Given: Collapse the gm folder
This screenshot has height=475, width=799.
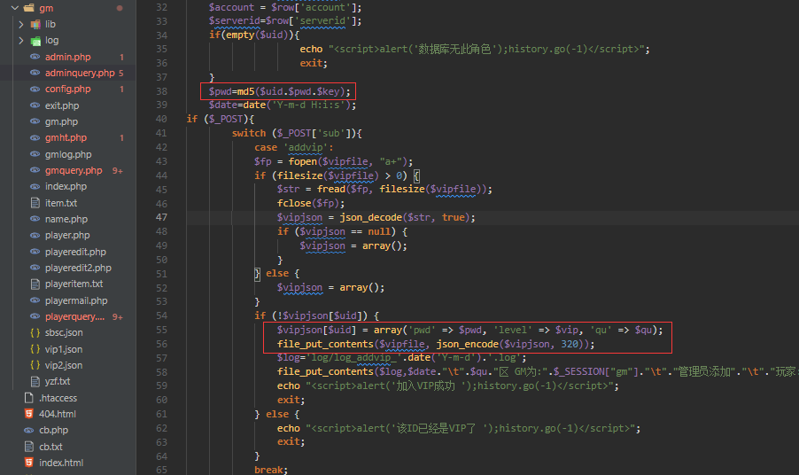Looking at the screenshot, I should 15,8.
